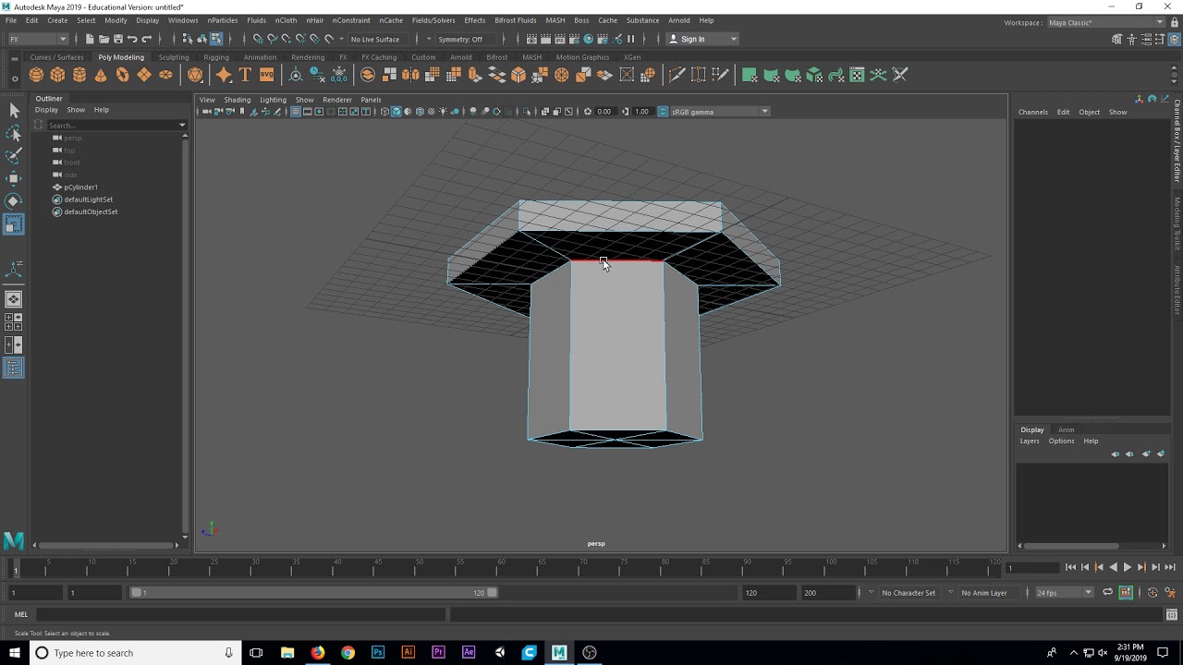Create a polygon disc from the shelf
The width and height of the screenshot is (1183, 665).
coord(165,75)
